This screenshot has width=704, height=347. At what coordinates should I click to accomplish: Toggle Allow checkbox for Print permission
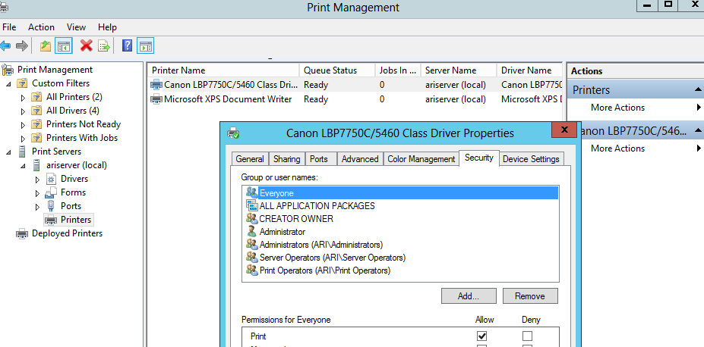482,336
